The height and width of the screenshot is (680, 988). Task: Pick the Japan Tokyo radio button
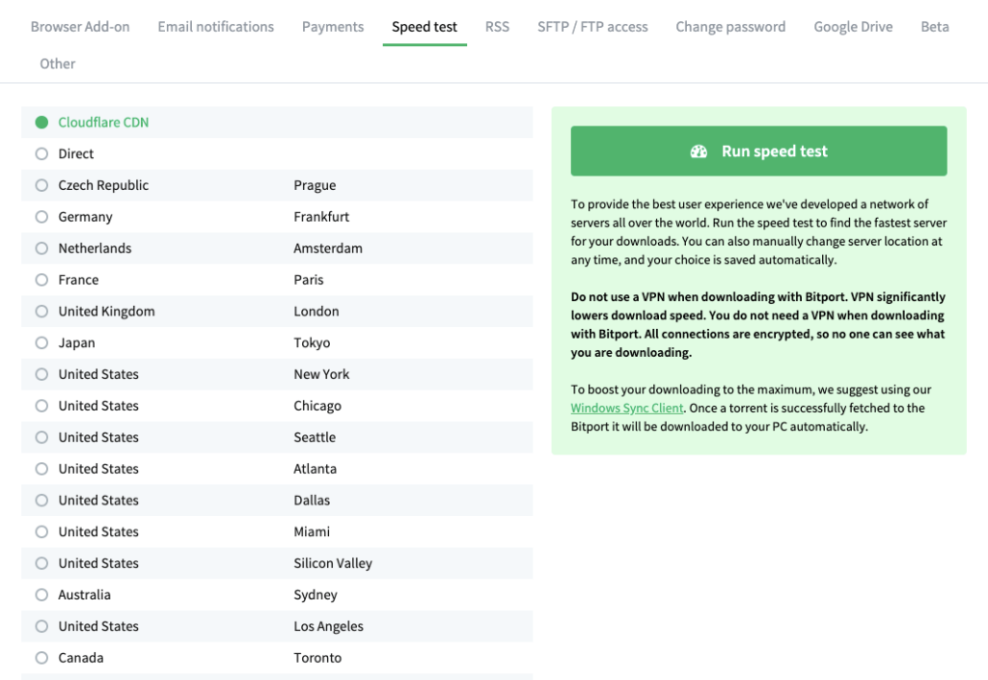[41, 342]
